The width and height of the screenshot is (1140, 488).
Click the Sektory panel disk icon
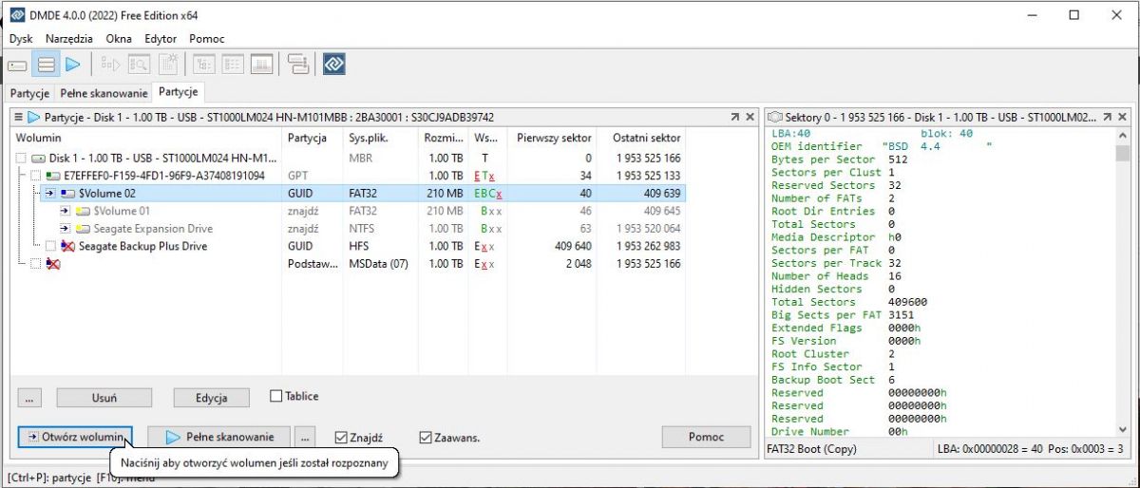click(774, 117)
